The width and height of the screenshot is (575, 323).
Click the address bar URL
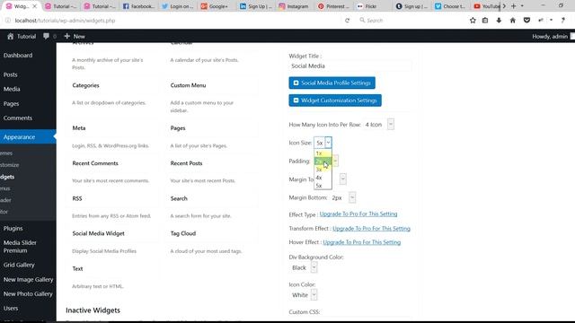(x=65, y=21)
